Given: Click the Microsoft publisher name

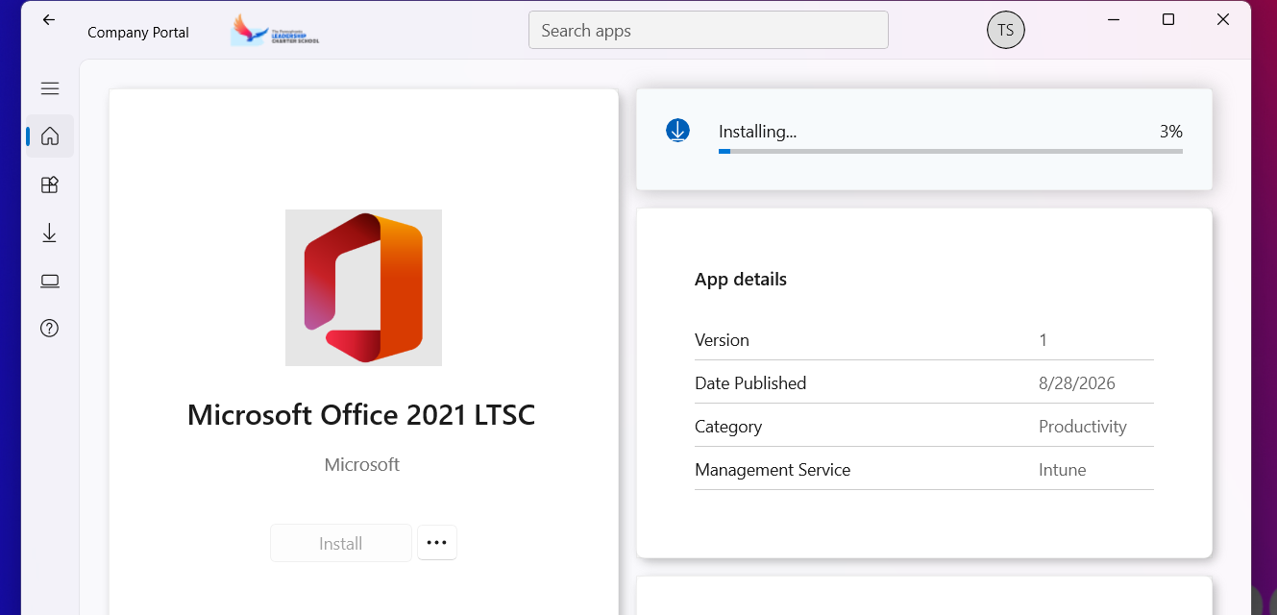Looking at the screenshot, I should click(x=362, y=465).
